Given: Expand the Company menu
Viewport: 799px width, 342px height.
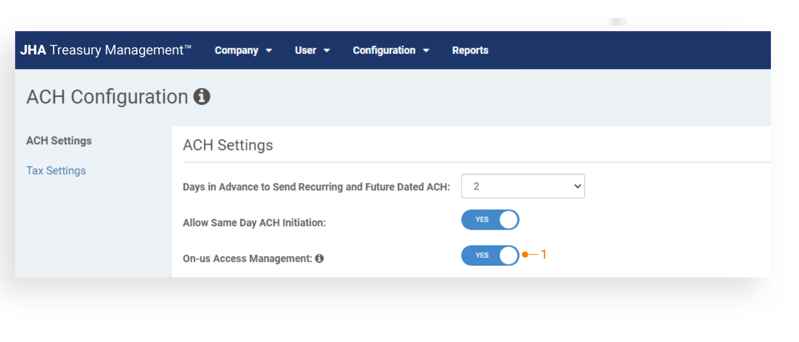Looking at the screenshot, I should pyautogui.click(x=237, y=50).
